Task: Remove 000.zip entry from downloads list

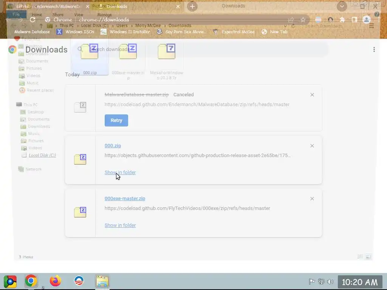Action: pos(312,146)
